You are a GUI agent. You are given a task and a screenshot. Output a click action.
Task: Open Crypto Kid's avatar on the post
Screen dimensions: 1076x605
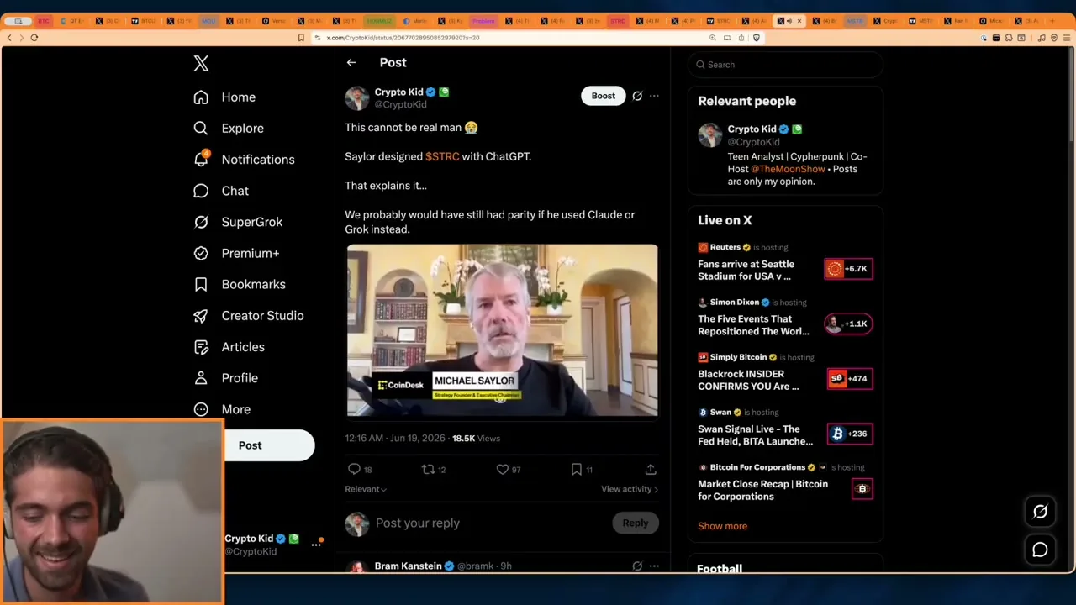point(357,97)
